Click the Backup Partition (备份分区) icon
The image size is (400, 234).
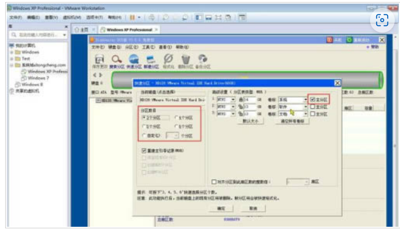coord(203,61)
